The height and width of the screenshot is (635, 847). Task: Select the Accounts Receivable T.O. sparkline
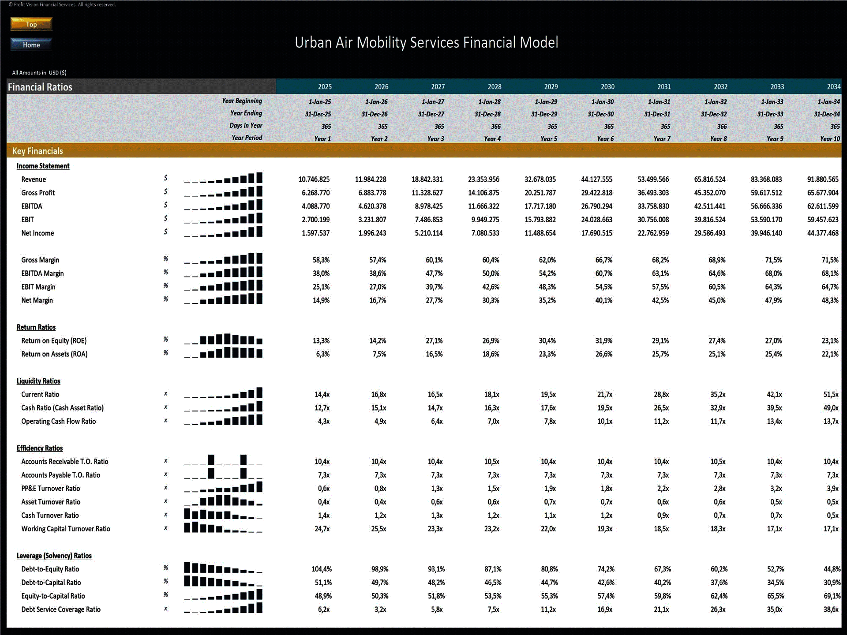pos(223,460)
